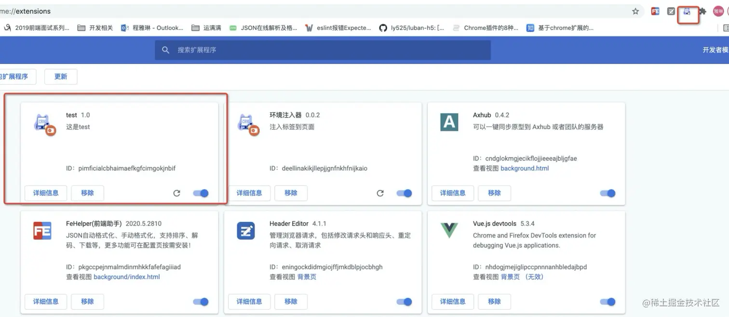Click 注入标签到页面 description text
The width and height of the screenshot is (729, 317).
[292, 127]
